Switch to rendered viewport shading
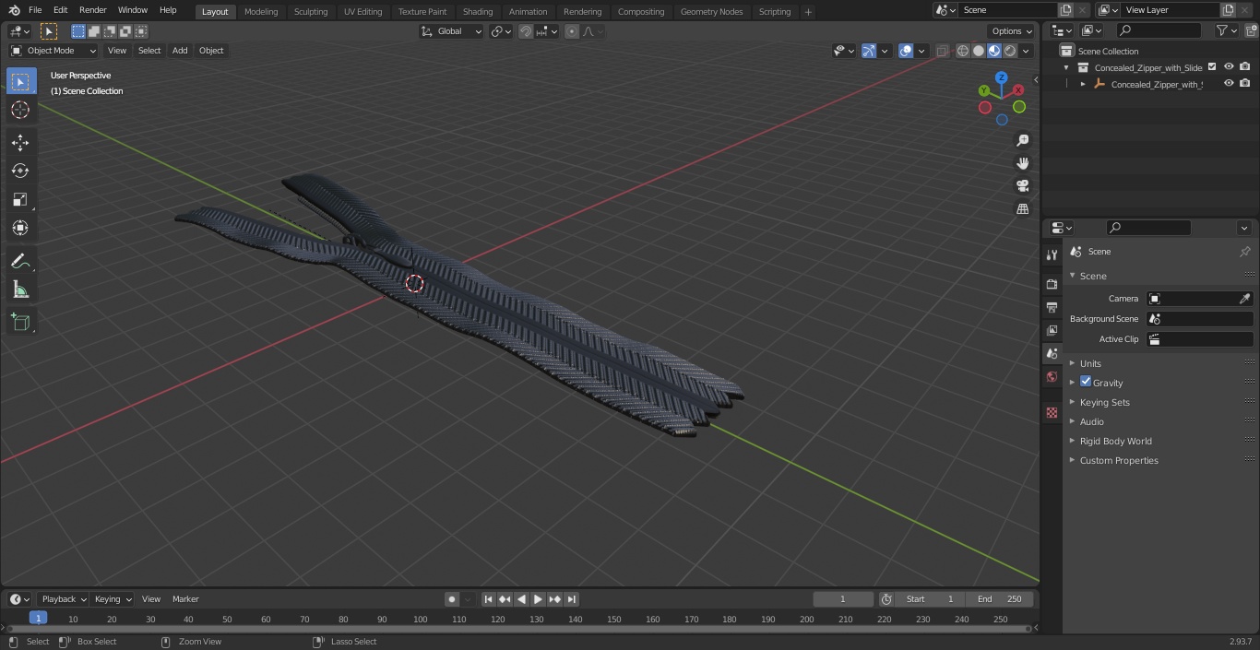The width and height of the screenshot is (1260, 650). pos(1010,51)
